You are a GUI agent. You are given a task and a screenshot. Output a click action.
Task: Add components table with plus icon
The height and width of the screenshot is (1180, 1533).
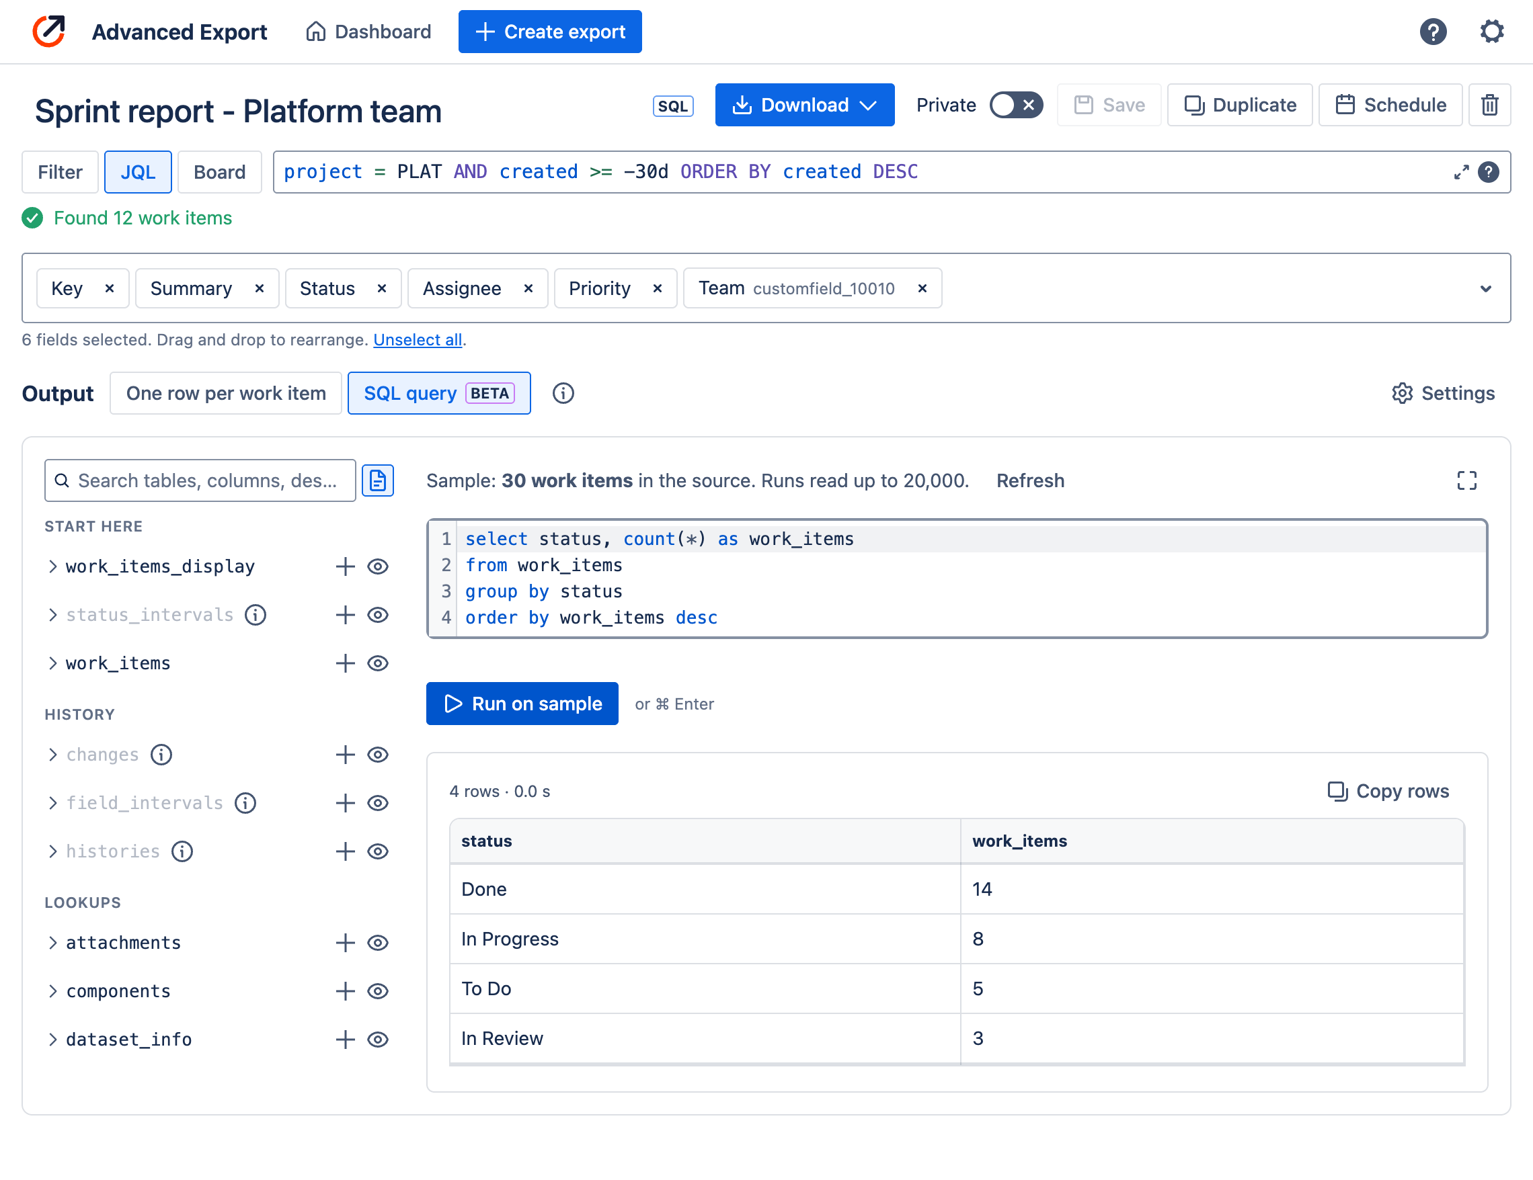[x=345, y=991]
